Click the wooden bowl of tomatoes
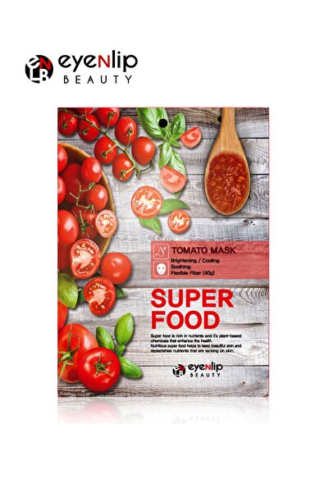 tap(85, 201)
